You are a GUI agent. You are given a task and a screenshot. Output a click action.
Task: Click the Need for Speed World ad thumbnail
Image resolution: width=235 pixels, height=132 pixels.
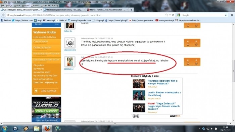(x=46, y=109)
